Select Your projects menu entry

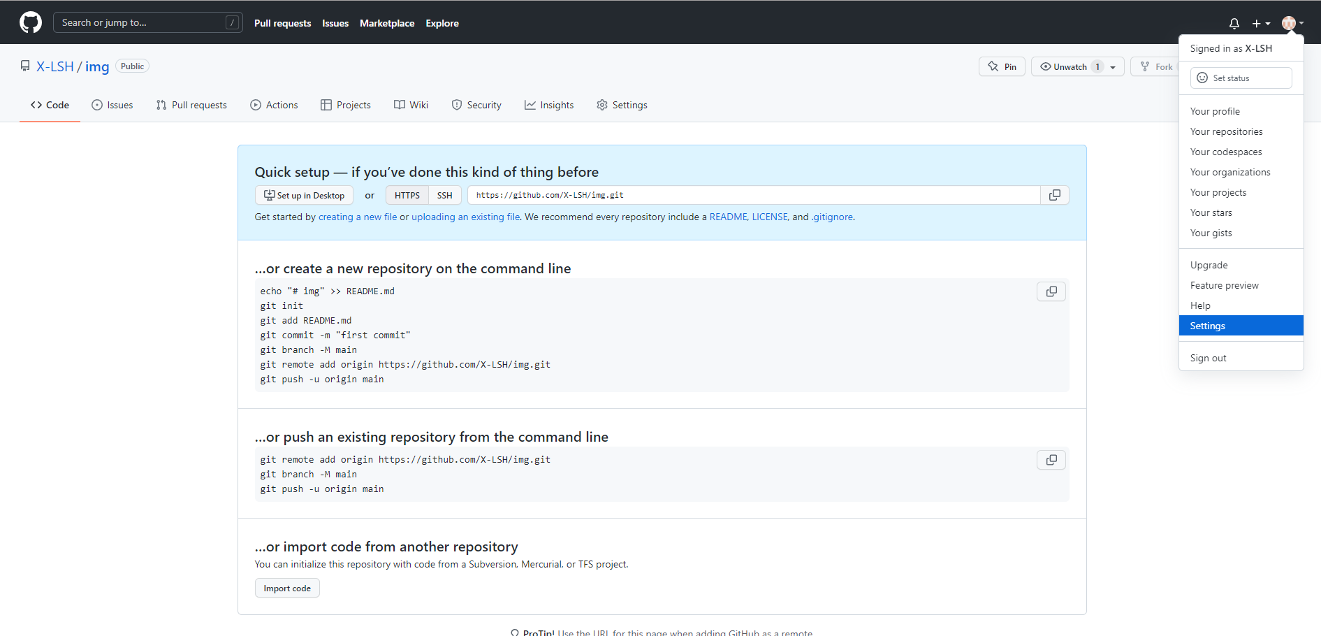1241,192
